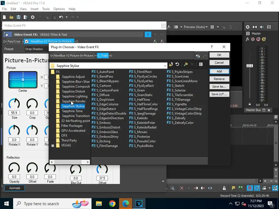Open the File menu
This screenshot has height=209, width=279.
point(4,9)
